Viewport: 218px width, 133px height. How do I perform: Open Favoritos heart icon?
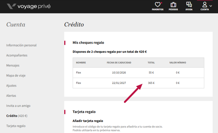(158, 5)
